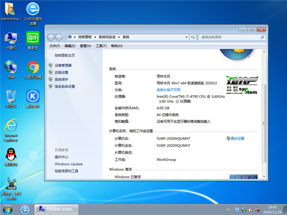Select Control Panel taskbar window button

click(x=57, y=209)
